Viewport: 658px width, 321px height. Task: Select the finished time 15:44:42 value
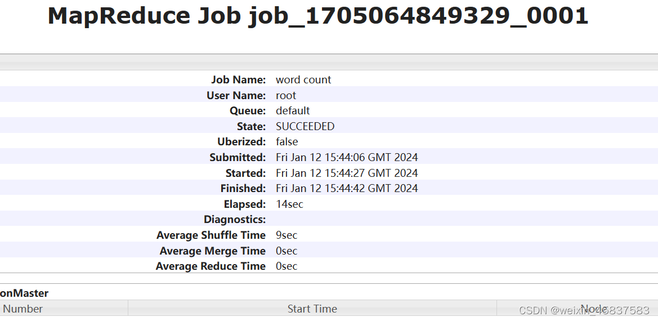point(347,189)
